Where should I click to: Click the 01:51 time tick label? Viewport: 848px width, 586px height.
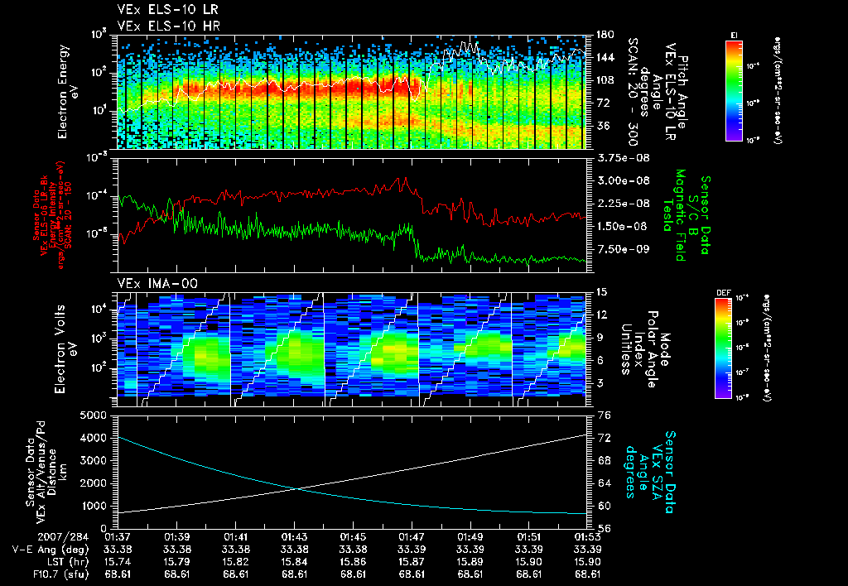coord(529,537)
